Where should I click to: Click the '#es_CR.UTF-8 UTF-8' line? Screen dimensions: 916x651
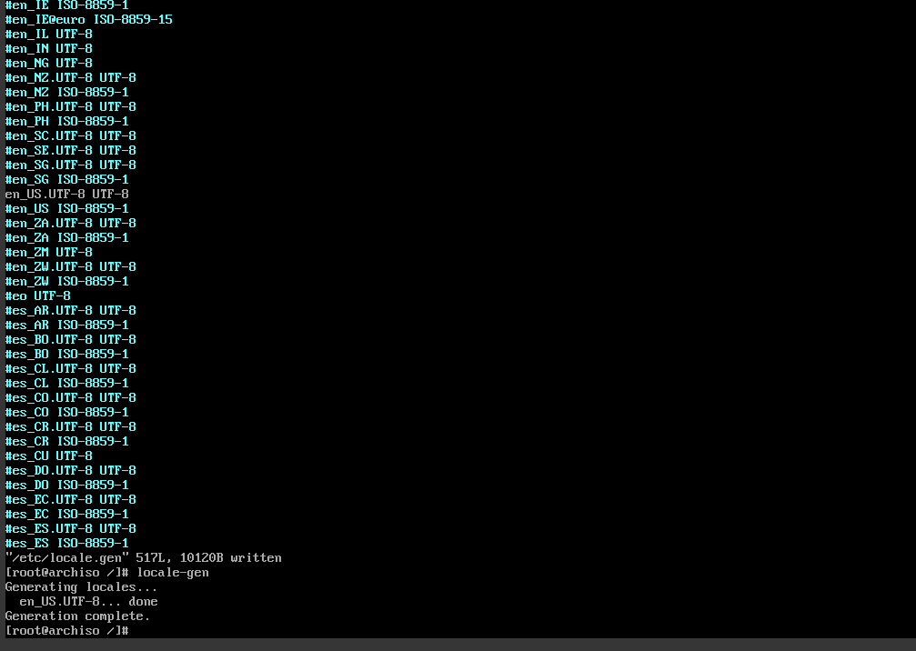coord(71,427)
